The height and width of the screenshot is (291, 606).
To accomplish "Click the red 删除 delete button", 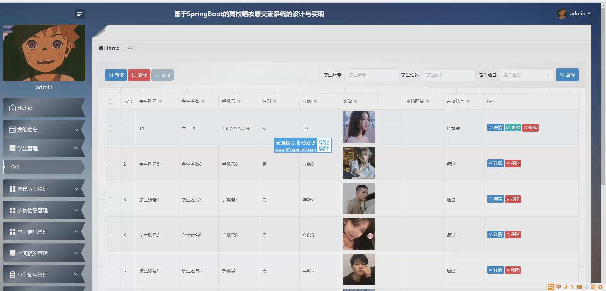I will click(x=139, y=75).
